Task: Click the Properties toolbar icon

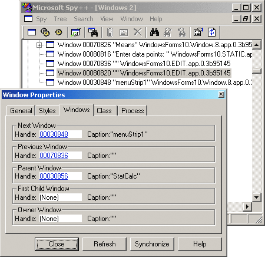Action: pos(198,32)
